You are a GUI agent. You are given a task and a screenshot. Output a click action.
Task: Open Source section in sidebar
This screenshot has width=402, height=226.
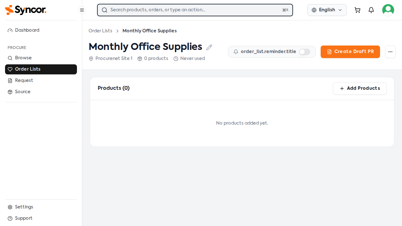point(41,92)
